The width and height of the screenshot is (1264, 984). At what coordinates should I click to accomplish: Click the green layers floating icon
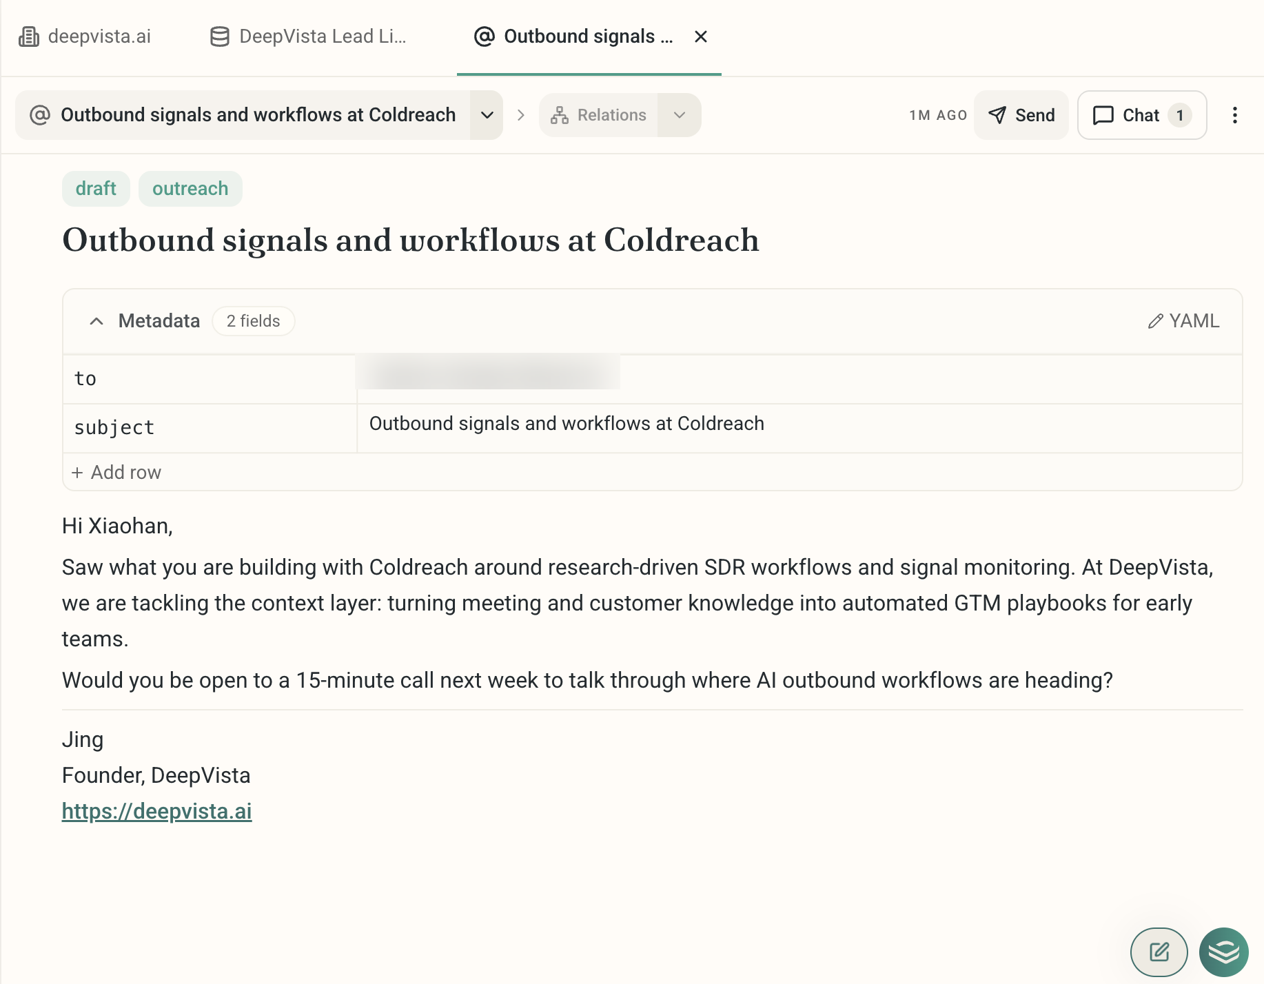1224,952
